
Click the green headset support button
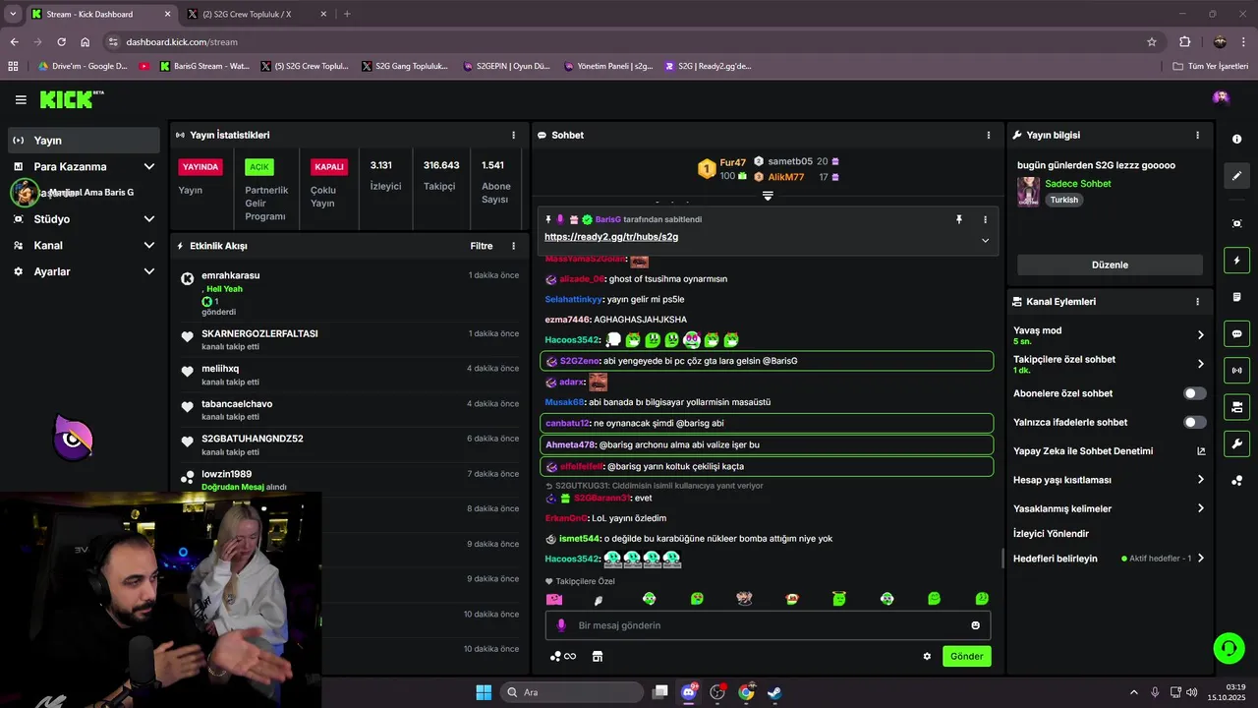[1229, 648]
